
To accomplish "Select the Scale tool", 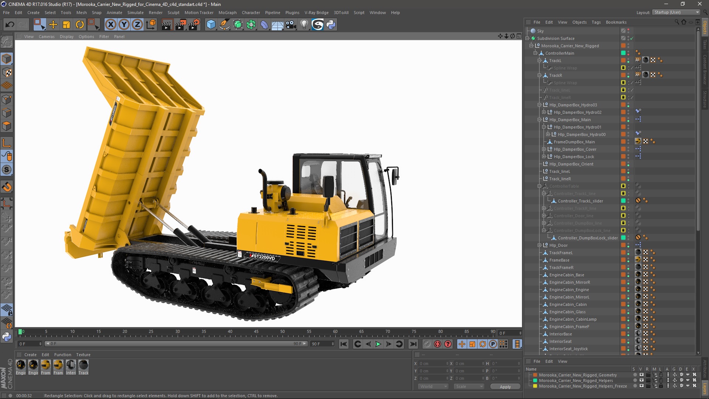I will pos(66,25).
